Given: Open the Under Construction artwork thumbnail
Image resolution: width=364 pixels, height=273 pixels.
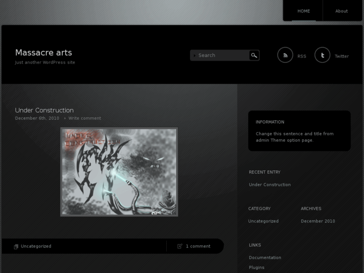Looking at the screenshot, I should (119, 172).
